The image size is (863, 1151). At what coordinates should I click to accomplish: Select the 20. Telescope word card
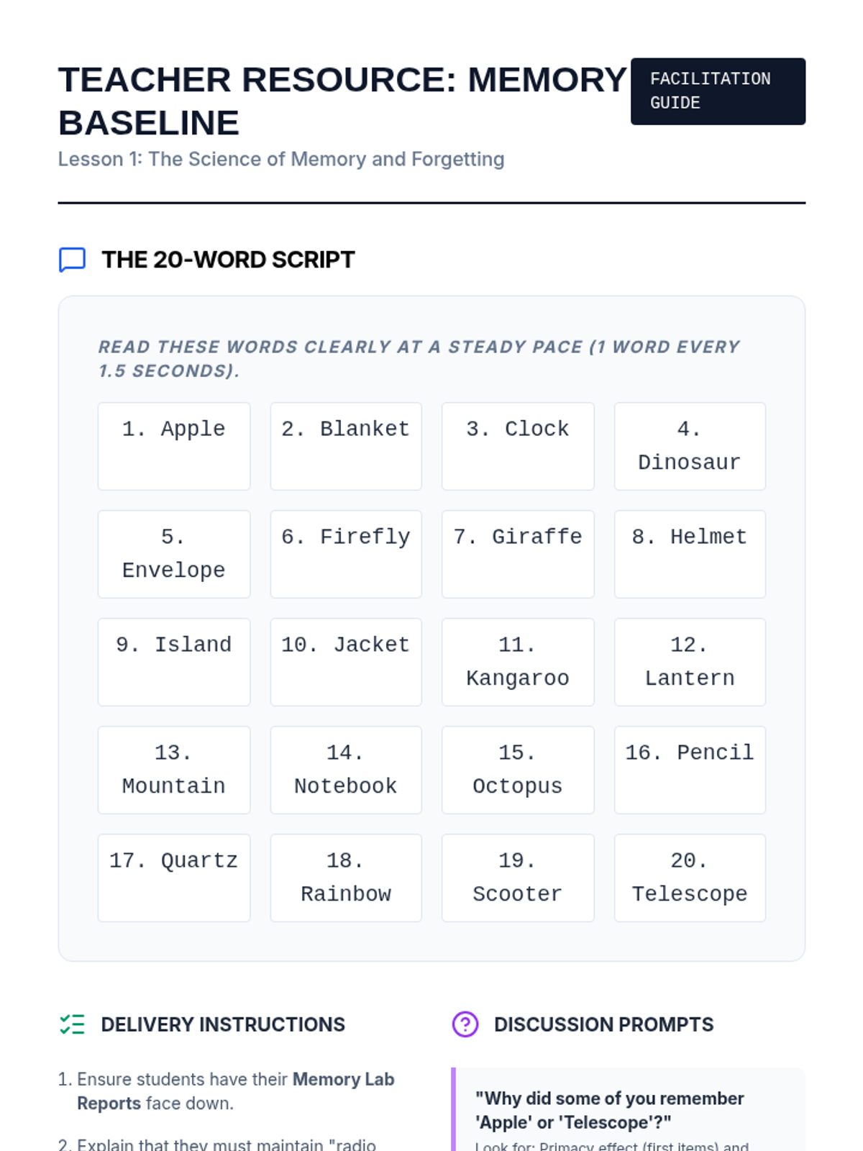(x=690, y=878)
